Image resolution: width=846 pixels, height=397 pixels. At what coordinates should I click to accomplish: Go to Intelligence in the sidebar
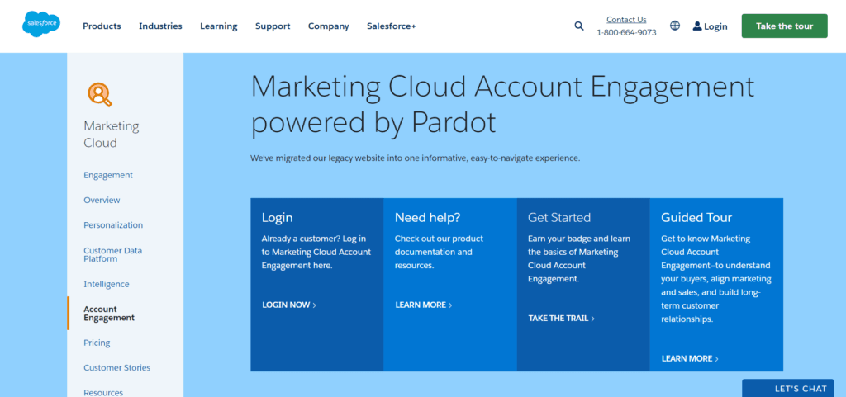[107, 284]
